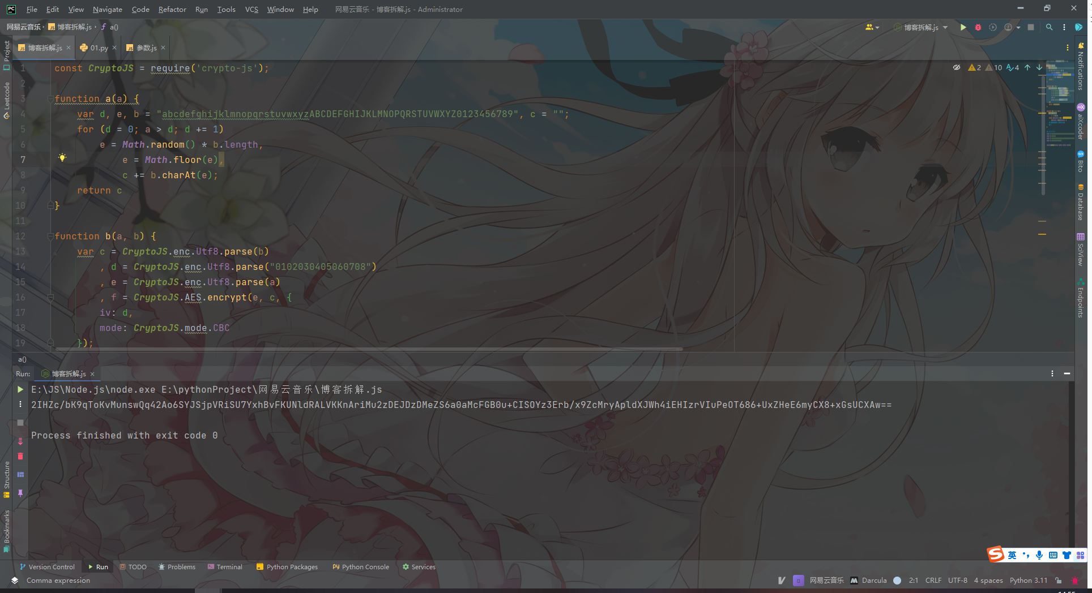
Task: Open the Code With Me users icon
Action: 869,27
